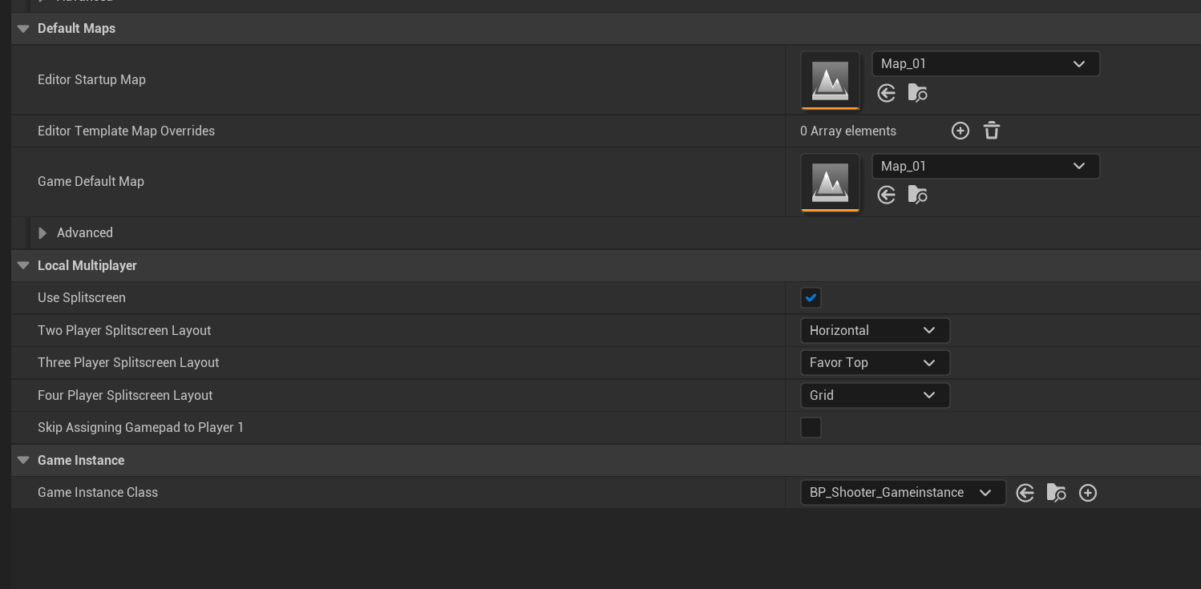Use selected asset for Editor Startup Map

(x=886, y=93)
